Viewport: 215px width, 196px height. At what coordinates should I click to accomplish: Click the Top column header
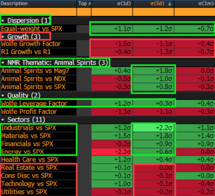pos(84,4)
